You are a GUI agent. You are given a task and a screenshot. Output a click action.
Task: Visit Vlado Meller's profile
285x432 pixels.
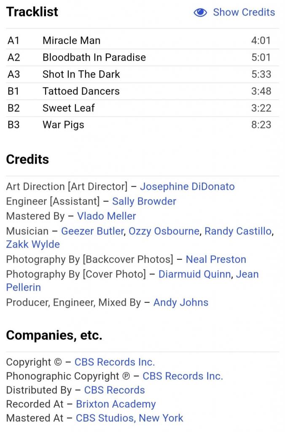(107, 216)
